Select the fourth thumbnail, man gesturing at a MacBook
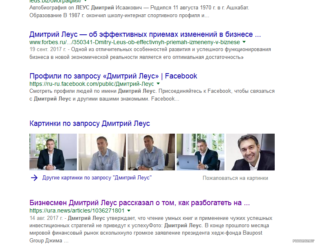 [200, 152]
